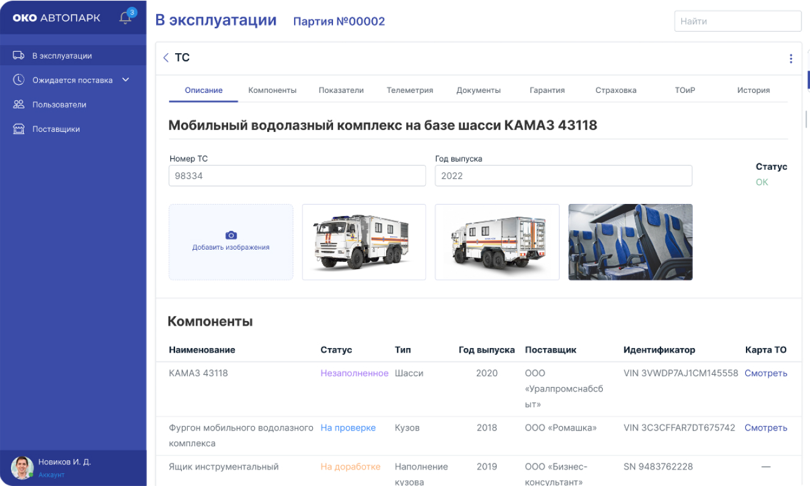Click the camera icon to add images
Image resolution: width=810 pixels, height=486 pixels.
pyautogui.click(x=231, y=235)
